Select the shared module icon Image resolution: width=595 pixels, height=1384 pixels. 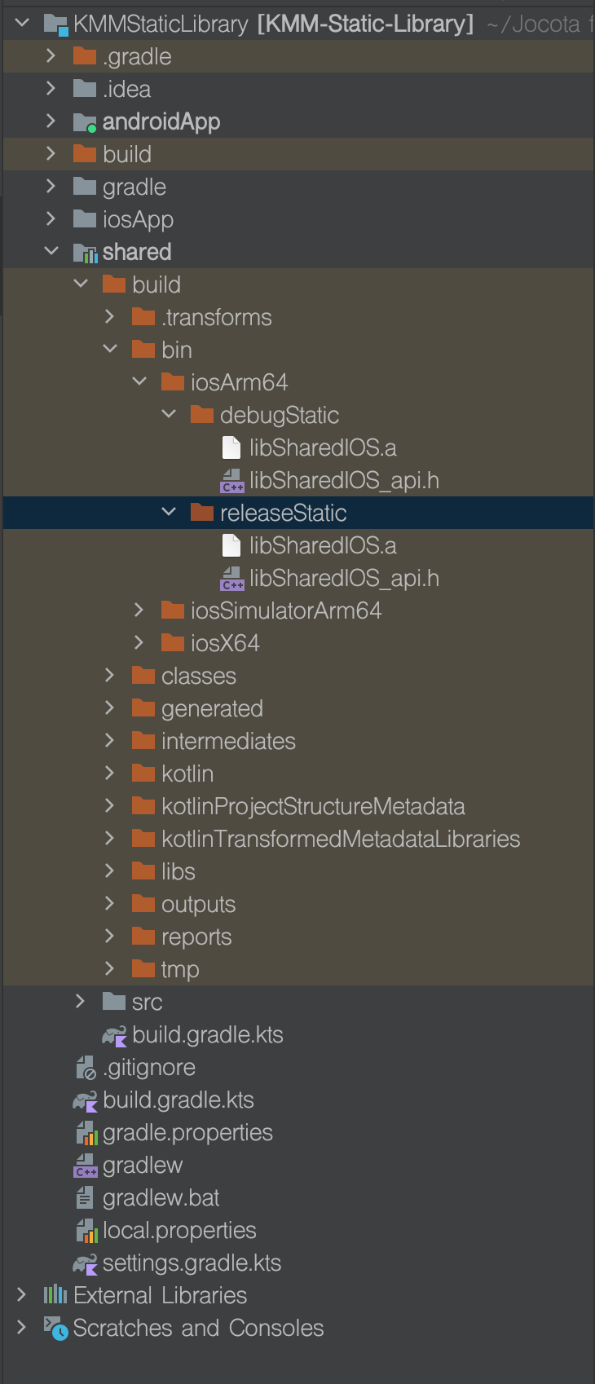[x=86, y=251]
